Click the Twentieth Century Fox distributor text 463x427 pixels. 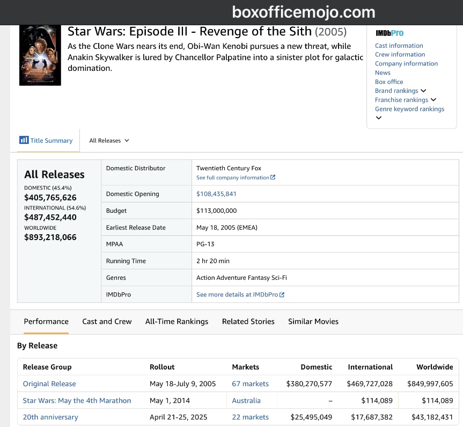tap(229, 168)
